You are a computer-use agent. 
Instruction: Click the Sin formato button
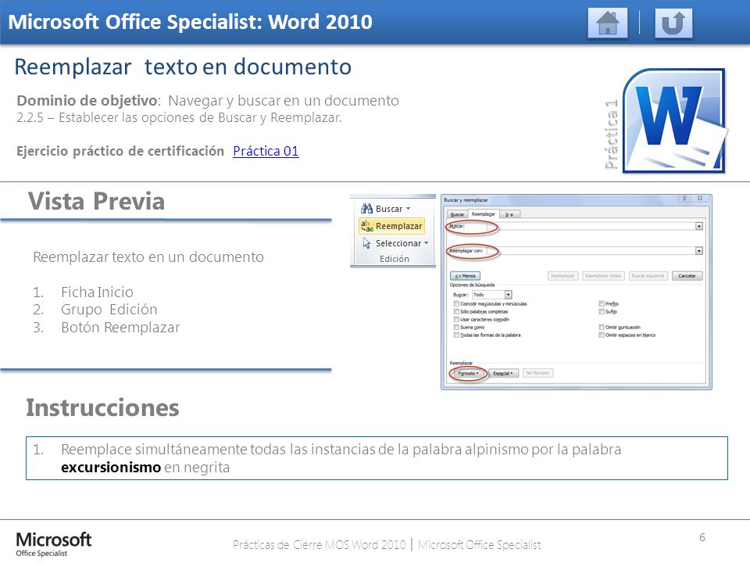click(x=537, y=373)
